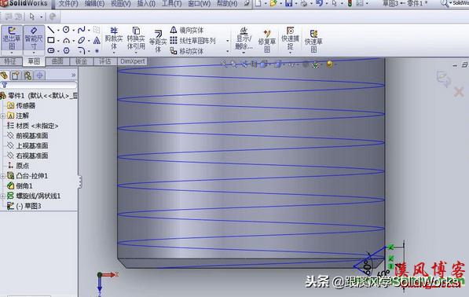Select the Line sketch tool

(x=51, y=30)
